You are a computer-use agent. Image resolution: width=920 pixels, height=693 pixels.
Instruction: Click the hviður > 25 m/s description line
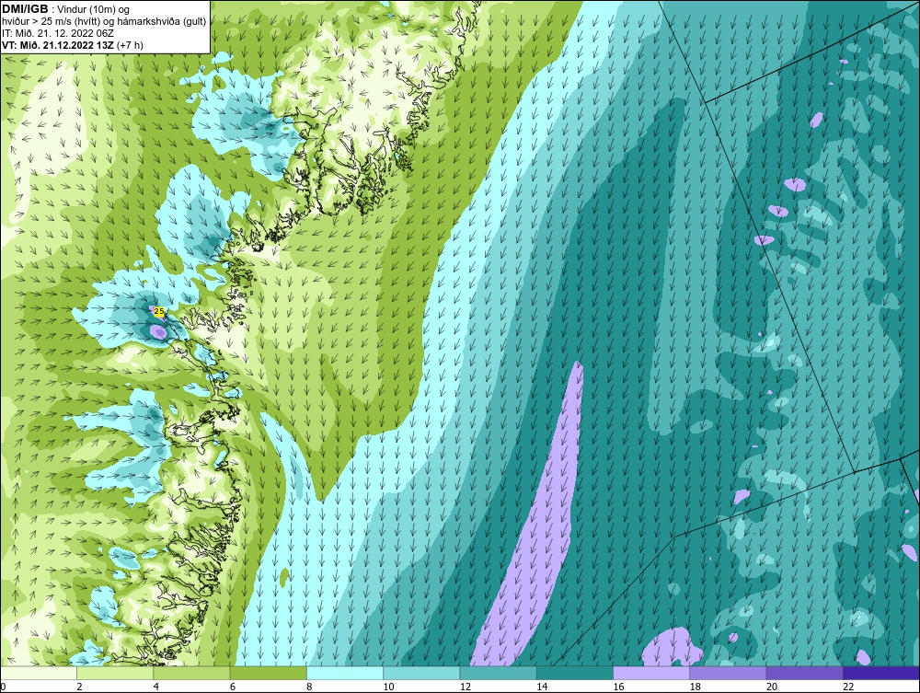[104, 21]
